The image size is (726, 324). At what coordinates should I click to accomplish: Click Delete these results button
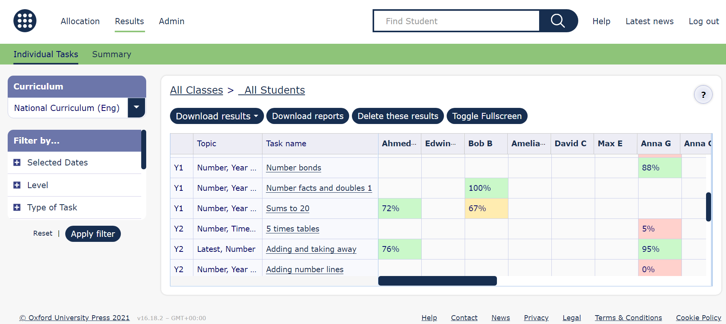(x=398, y=116)
